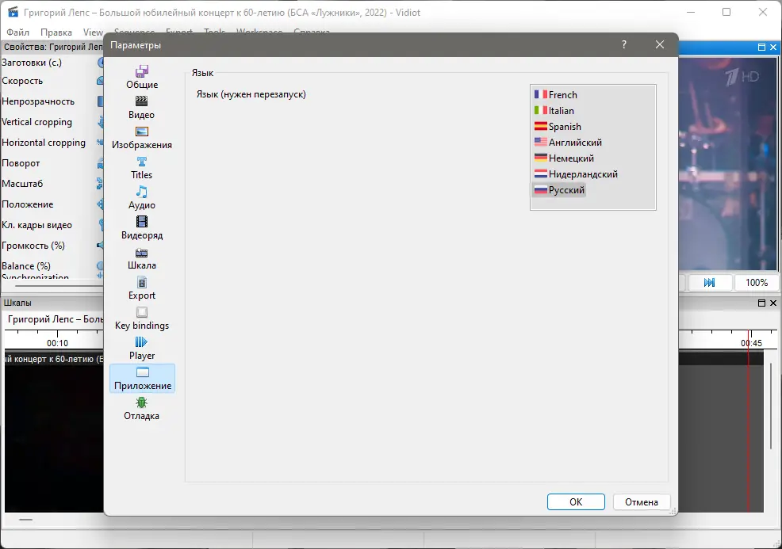Click the Отмена button
Image resolution: width=782 pixels, height=549 pixels.
642,501
